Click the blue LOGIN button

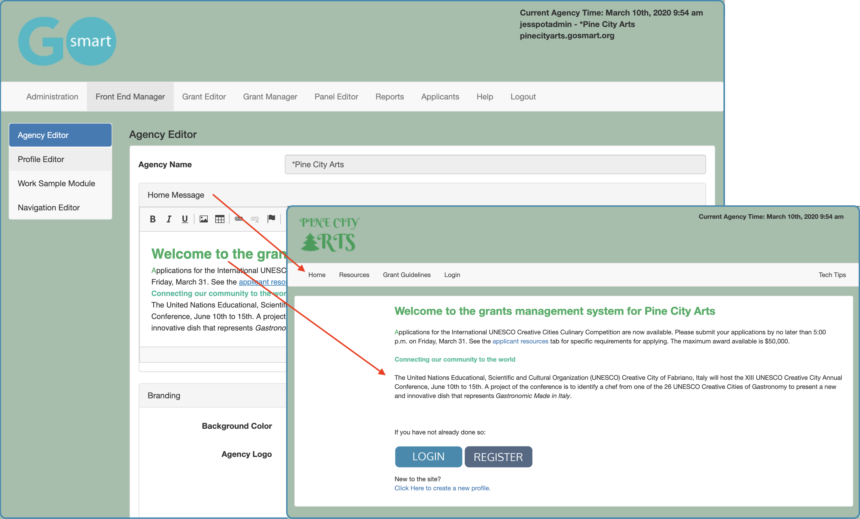coord(428,457)
